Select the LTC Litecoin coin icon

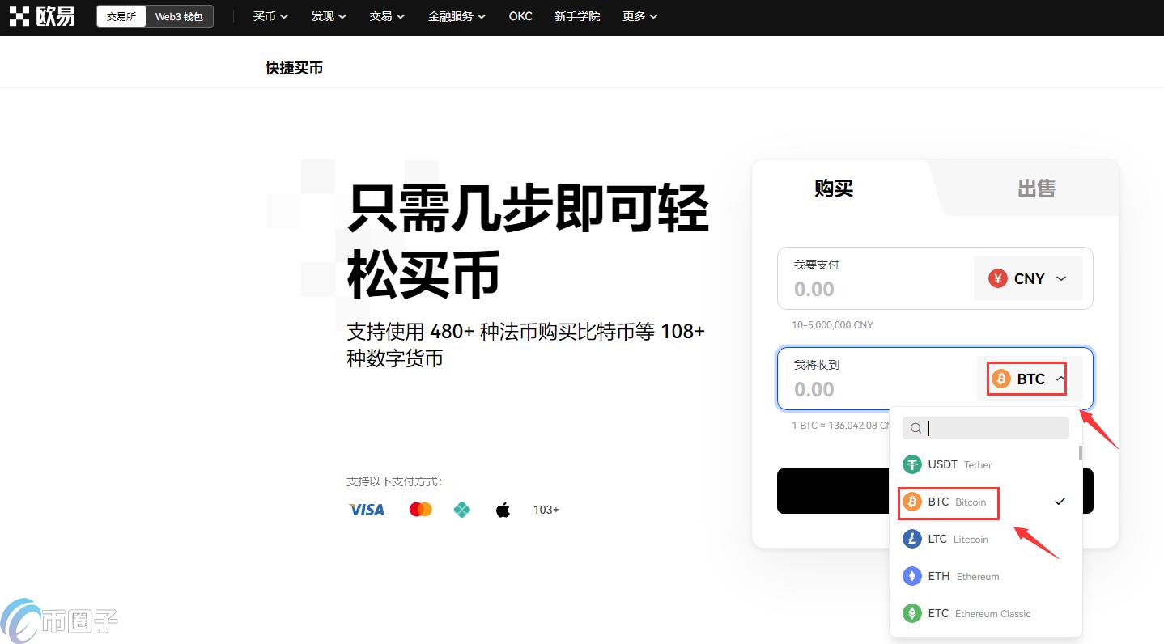912,539
